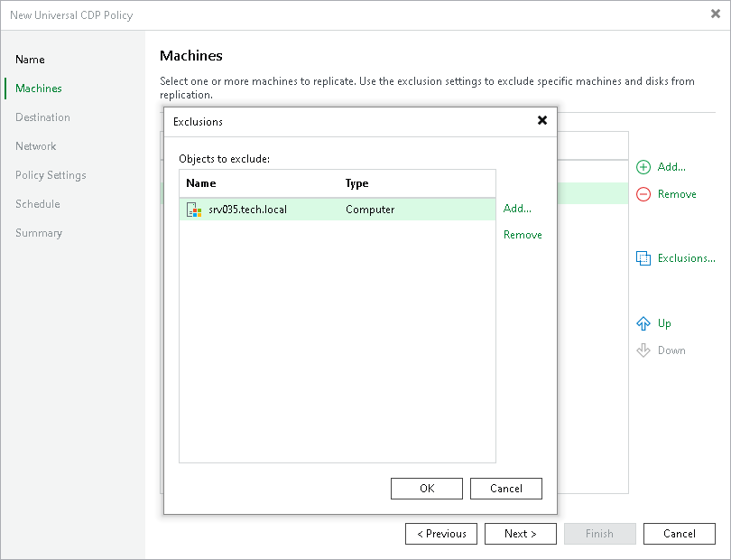Click Next to proceed in the wizard

coord(520,534)
